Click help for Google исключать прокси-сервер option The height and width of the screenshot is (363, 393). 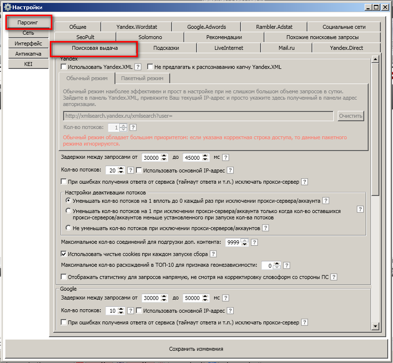(x=304, y=322)
